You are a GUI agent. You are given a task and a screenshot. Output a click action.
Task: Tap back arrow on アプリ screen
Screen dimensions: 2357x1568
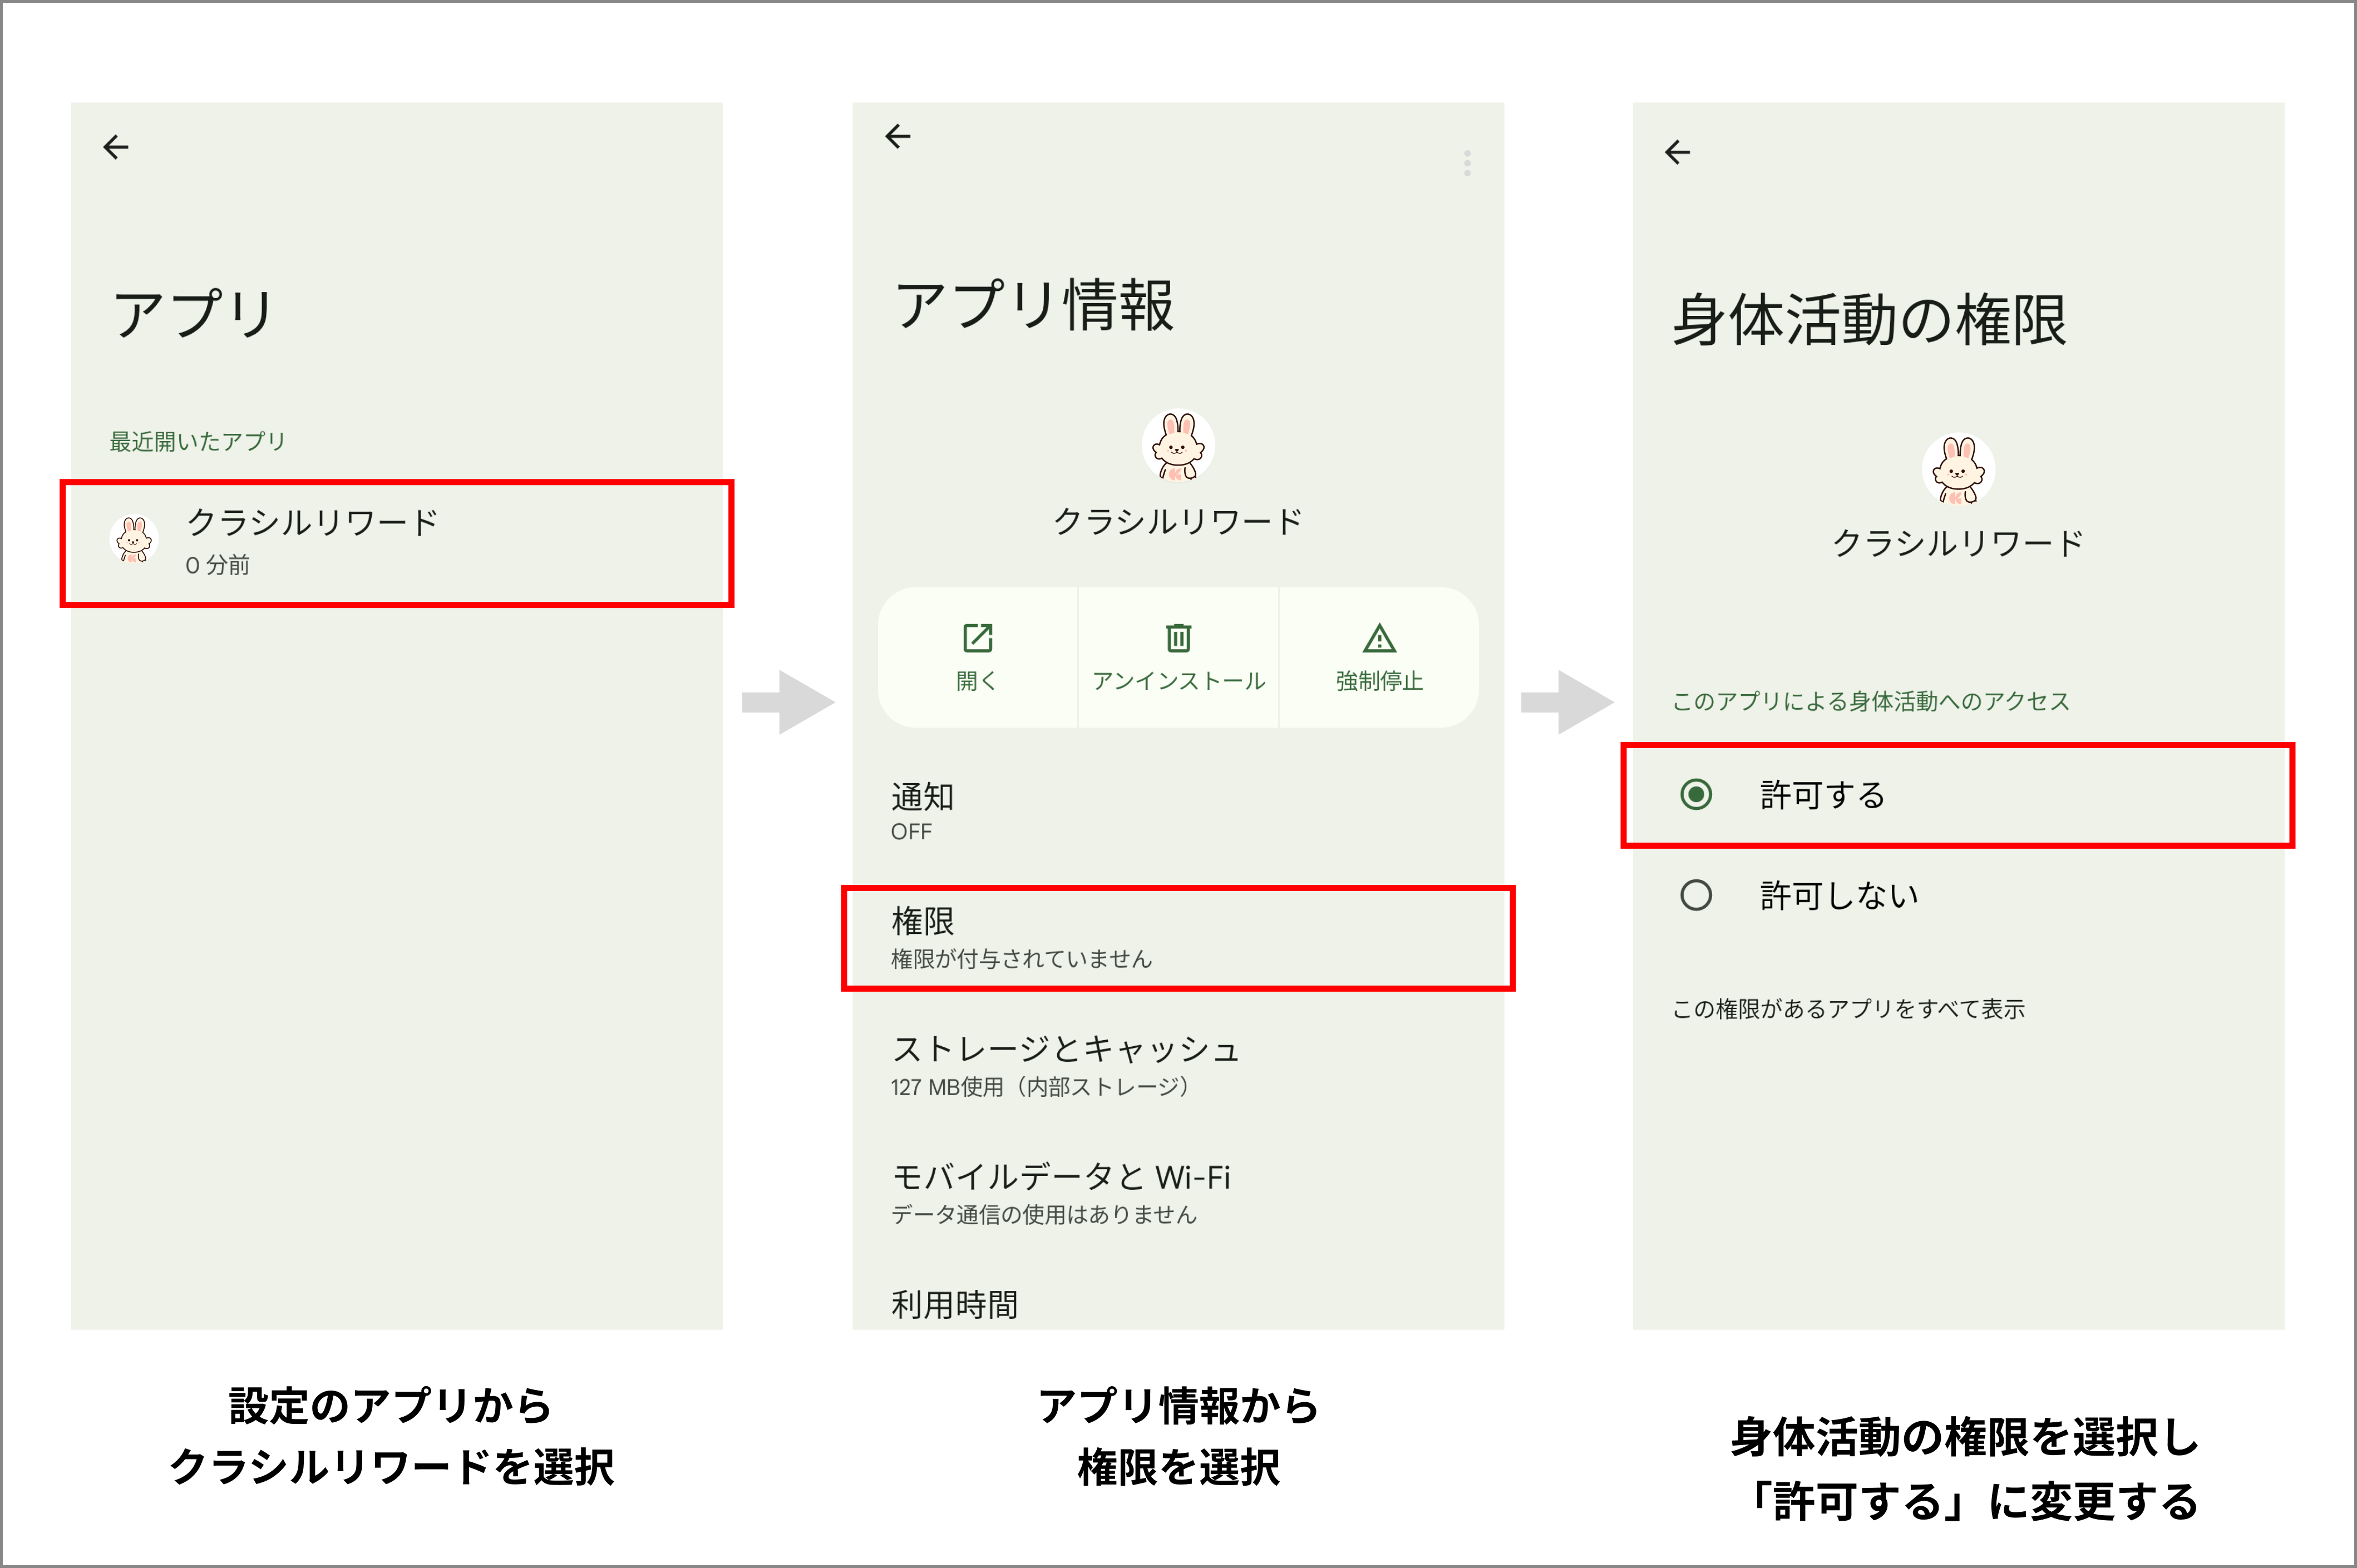116,148
